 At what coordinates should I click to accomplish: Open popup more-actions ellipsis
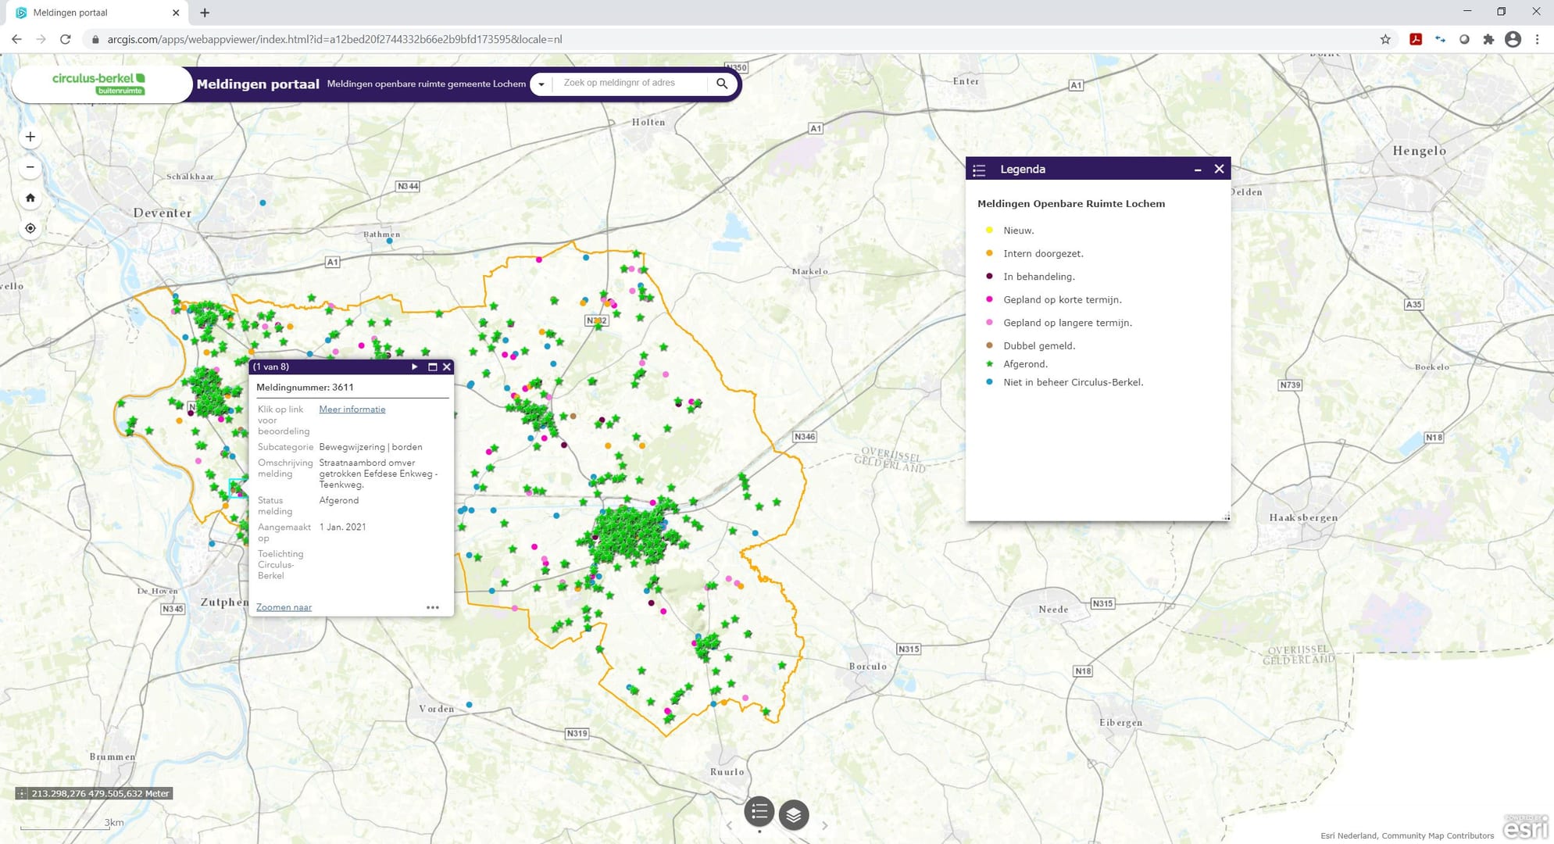point(433,607)
